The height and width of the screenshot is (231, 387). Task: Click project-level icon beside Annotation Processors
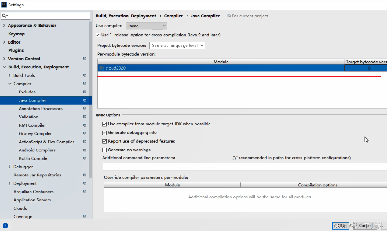click(85, 109)
